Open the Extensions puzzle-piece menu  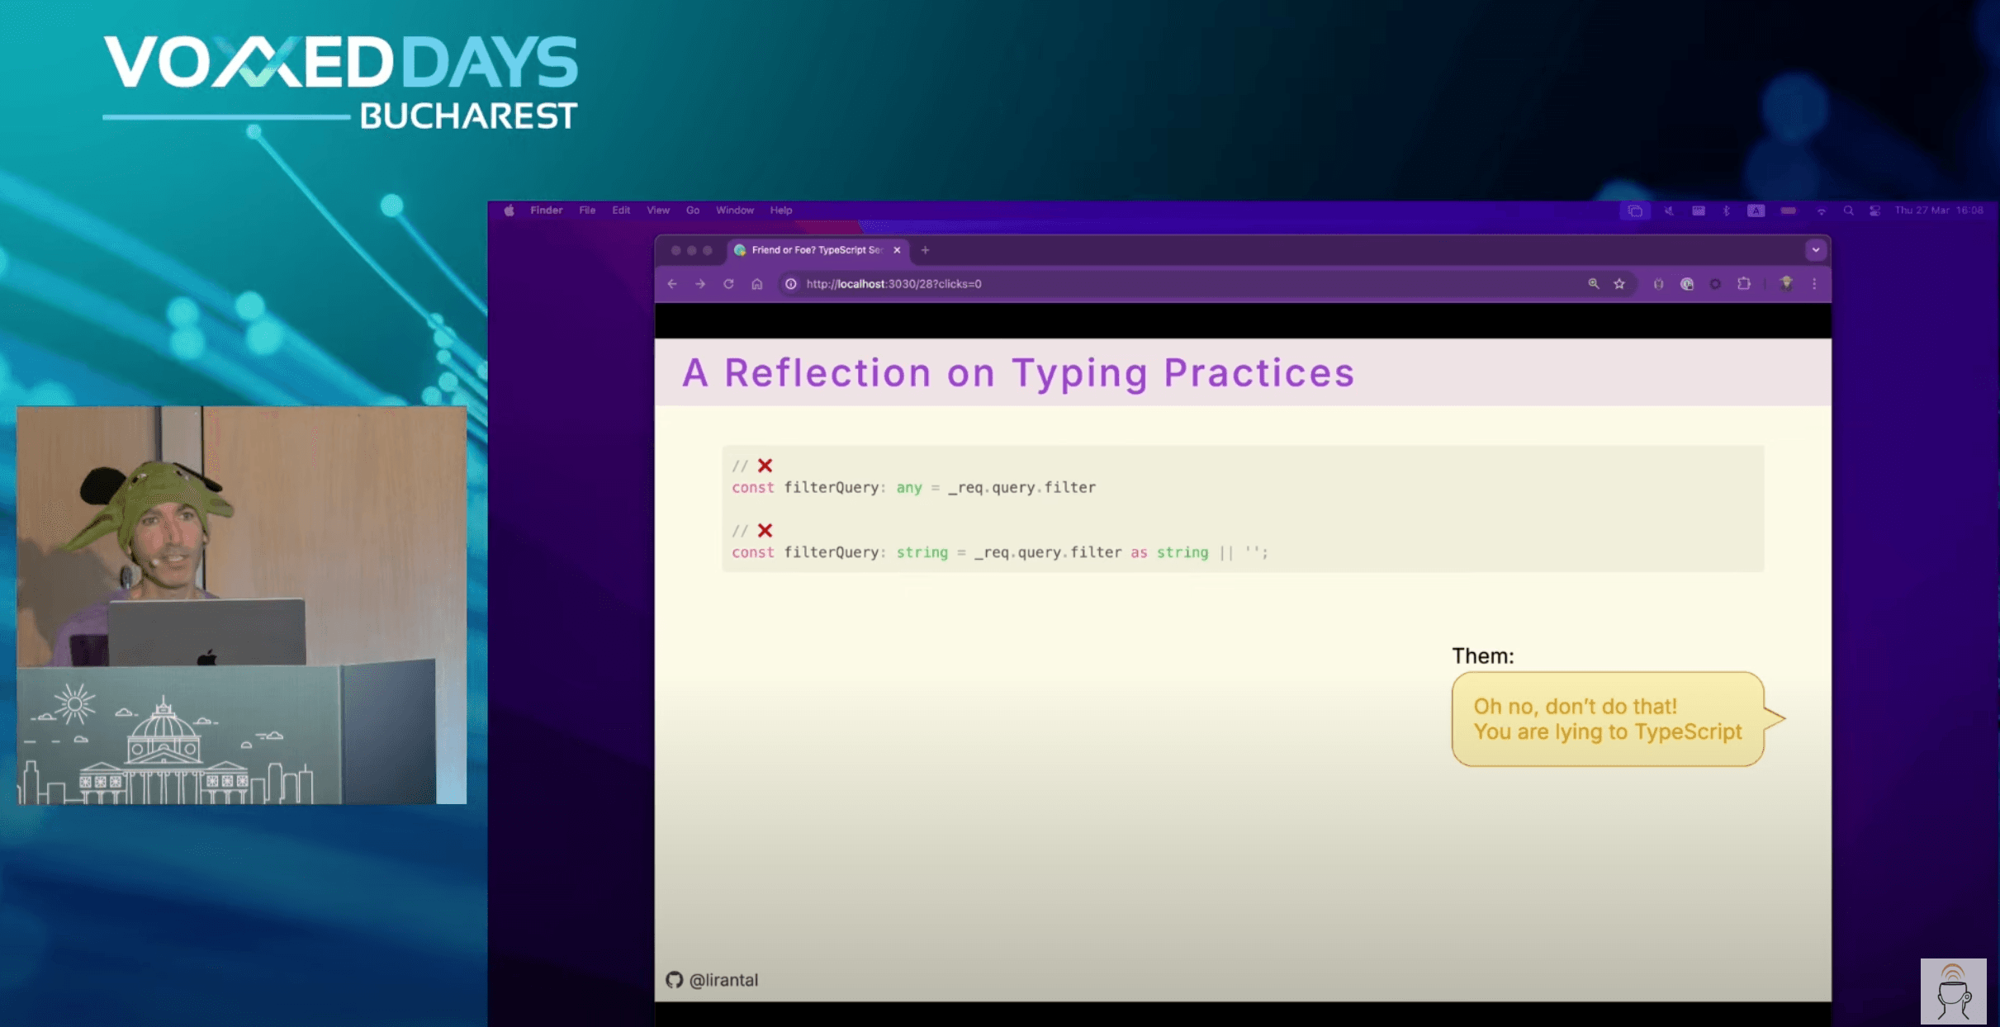click(1743, 284)
